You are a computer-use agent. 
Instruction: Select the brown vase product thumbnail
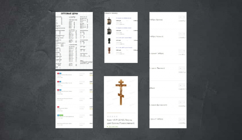click(110, 50)
